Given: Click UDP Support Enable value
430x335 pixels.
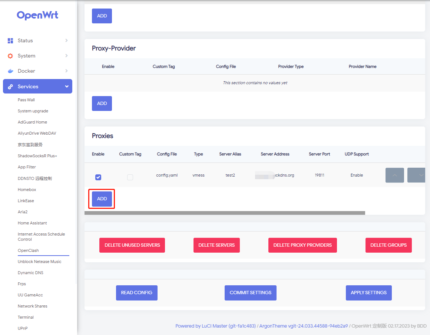Looking at the screenshot, I should (357, 175).
